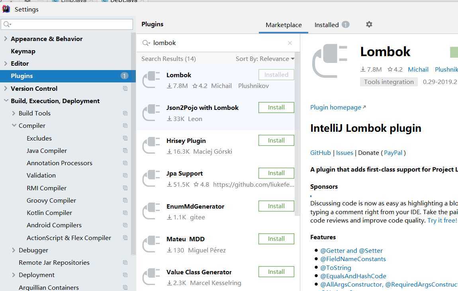Click the Try it free! link
This screenshot has height=291, width=458.
(442, 221)
